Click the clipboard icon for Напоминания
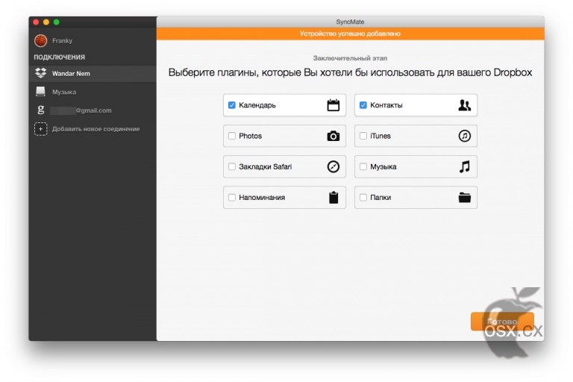The image size is (573, 382). 334,198
